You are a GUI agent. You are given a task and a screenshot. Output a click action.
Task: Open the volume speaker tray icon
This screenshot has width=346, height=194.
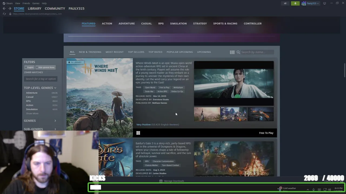pos(329,190)
